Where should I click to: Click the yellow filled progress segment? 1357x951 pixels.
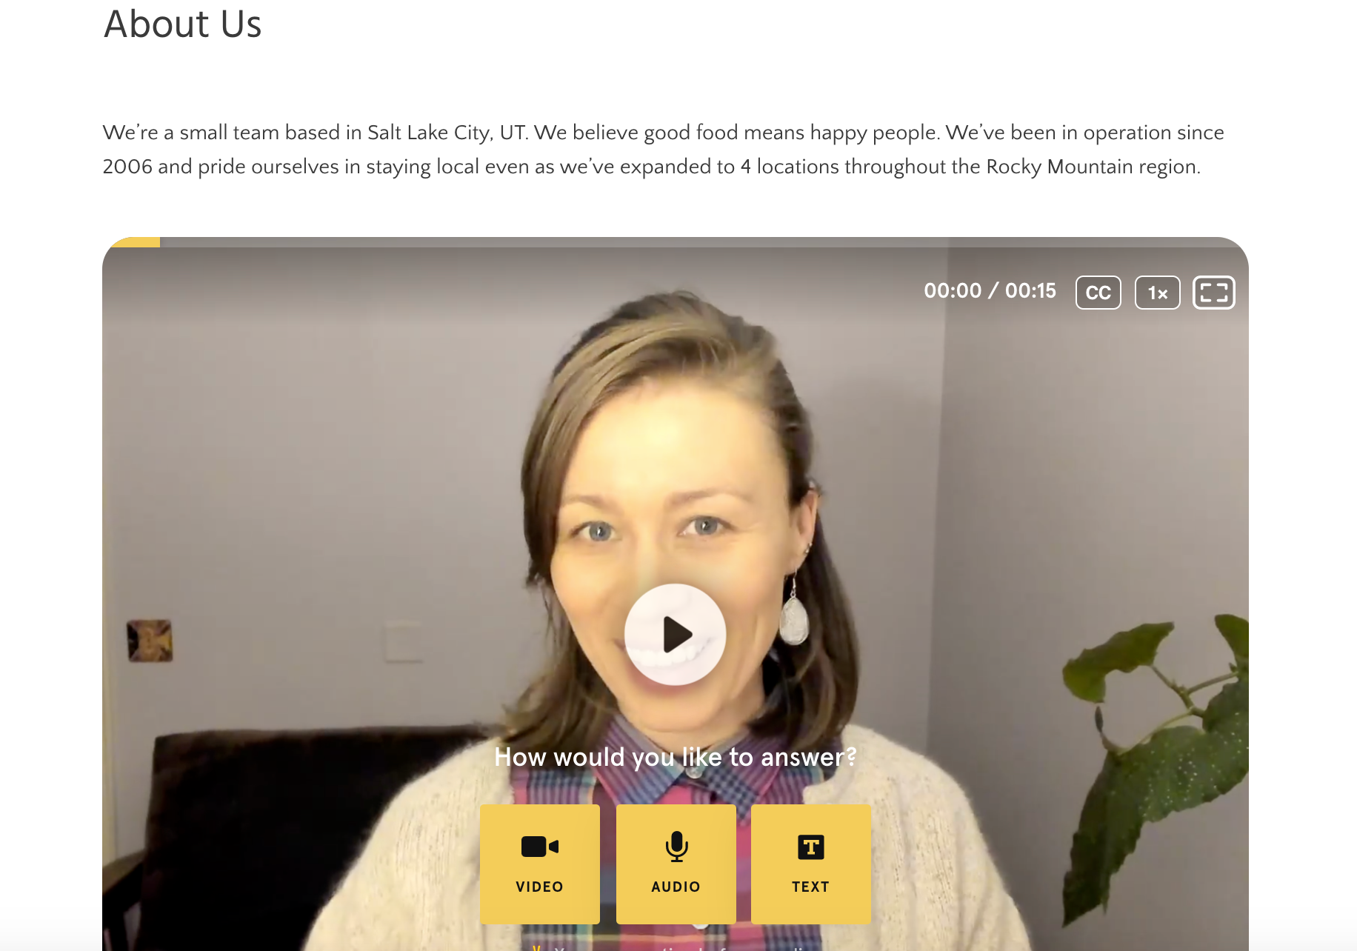pos(134,241)
